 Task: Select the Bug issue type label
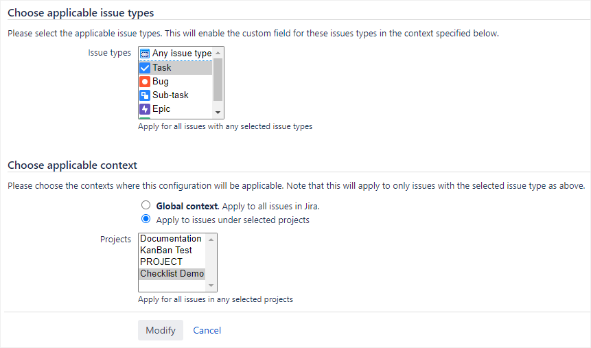(161, 82)
